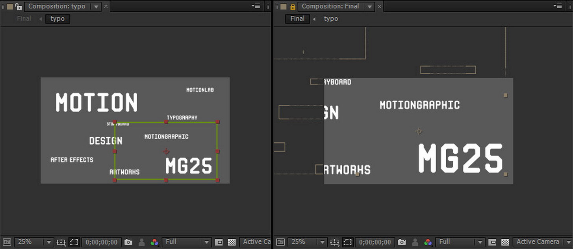573x249 pixels.
Task: Toggle Region of Interest in typo viewer
Action: pos(219,242)
